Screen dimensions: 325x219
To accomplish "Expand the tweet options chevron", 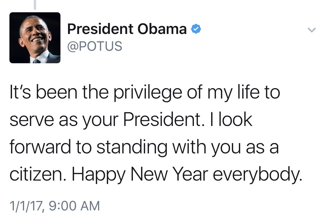I will click(311, 30).
